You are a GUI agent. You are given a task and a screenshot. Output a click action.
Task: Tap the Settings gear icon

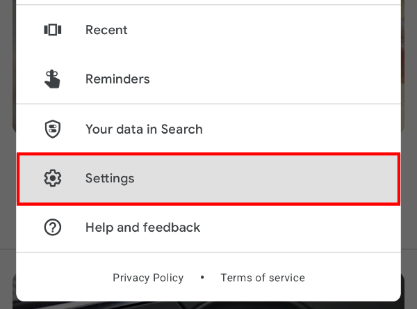(x=53, y=178)
